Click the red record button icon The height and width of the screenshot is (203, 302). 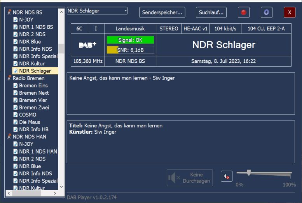(x=244, y=12)
